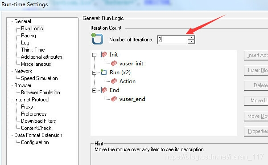The height and width of the screenshot is (165, 268).
Task: Click the Insert Action button
Action: point(256,55)
